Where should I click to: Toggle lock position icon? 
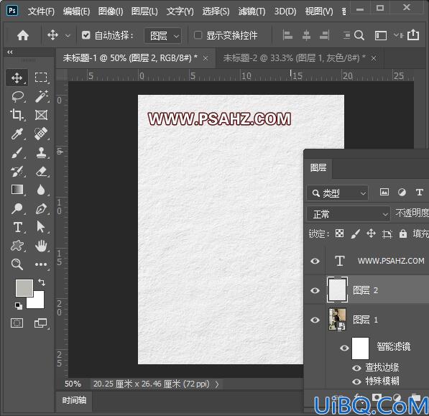click(371, 234)
